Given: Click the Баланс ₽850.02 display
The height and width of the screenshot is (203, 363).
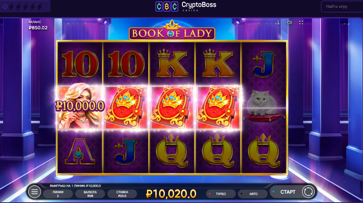Looking at the screenshot, I should click(x=38, y=25).
